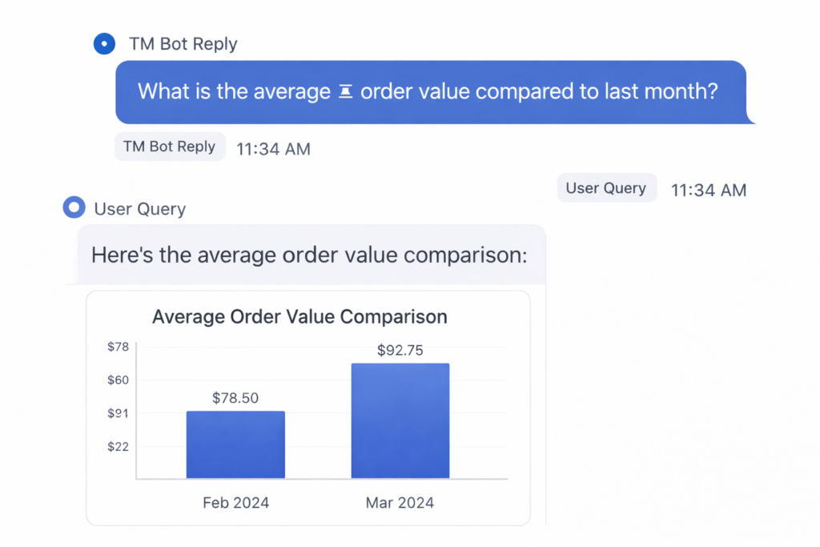Screen dimensions: 820x547
Task: Click the chart icon titled Average Order Value Comparison
Action: pos(299,317)
